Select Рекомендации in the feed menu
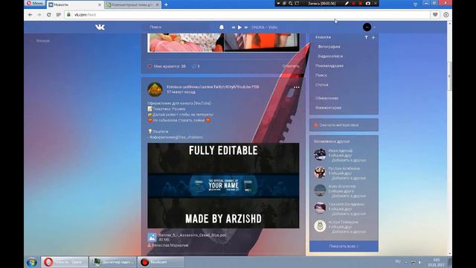This screenshot has width=476, height=268. pyautogui.click(x=329, y=66)
